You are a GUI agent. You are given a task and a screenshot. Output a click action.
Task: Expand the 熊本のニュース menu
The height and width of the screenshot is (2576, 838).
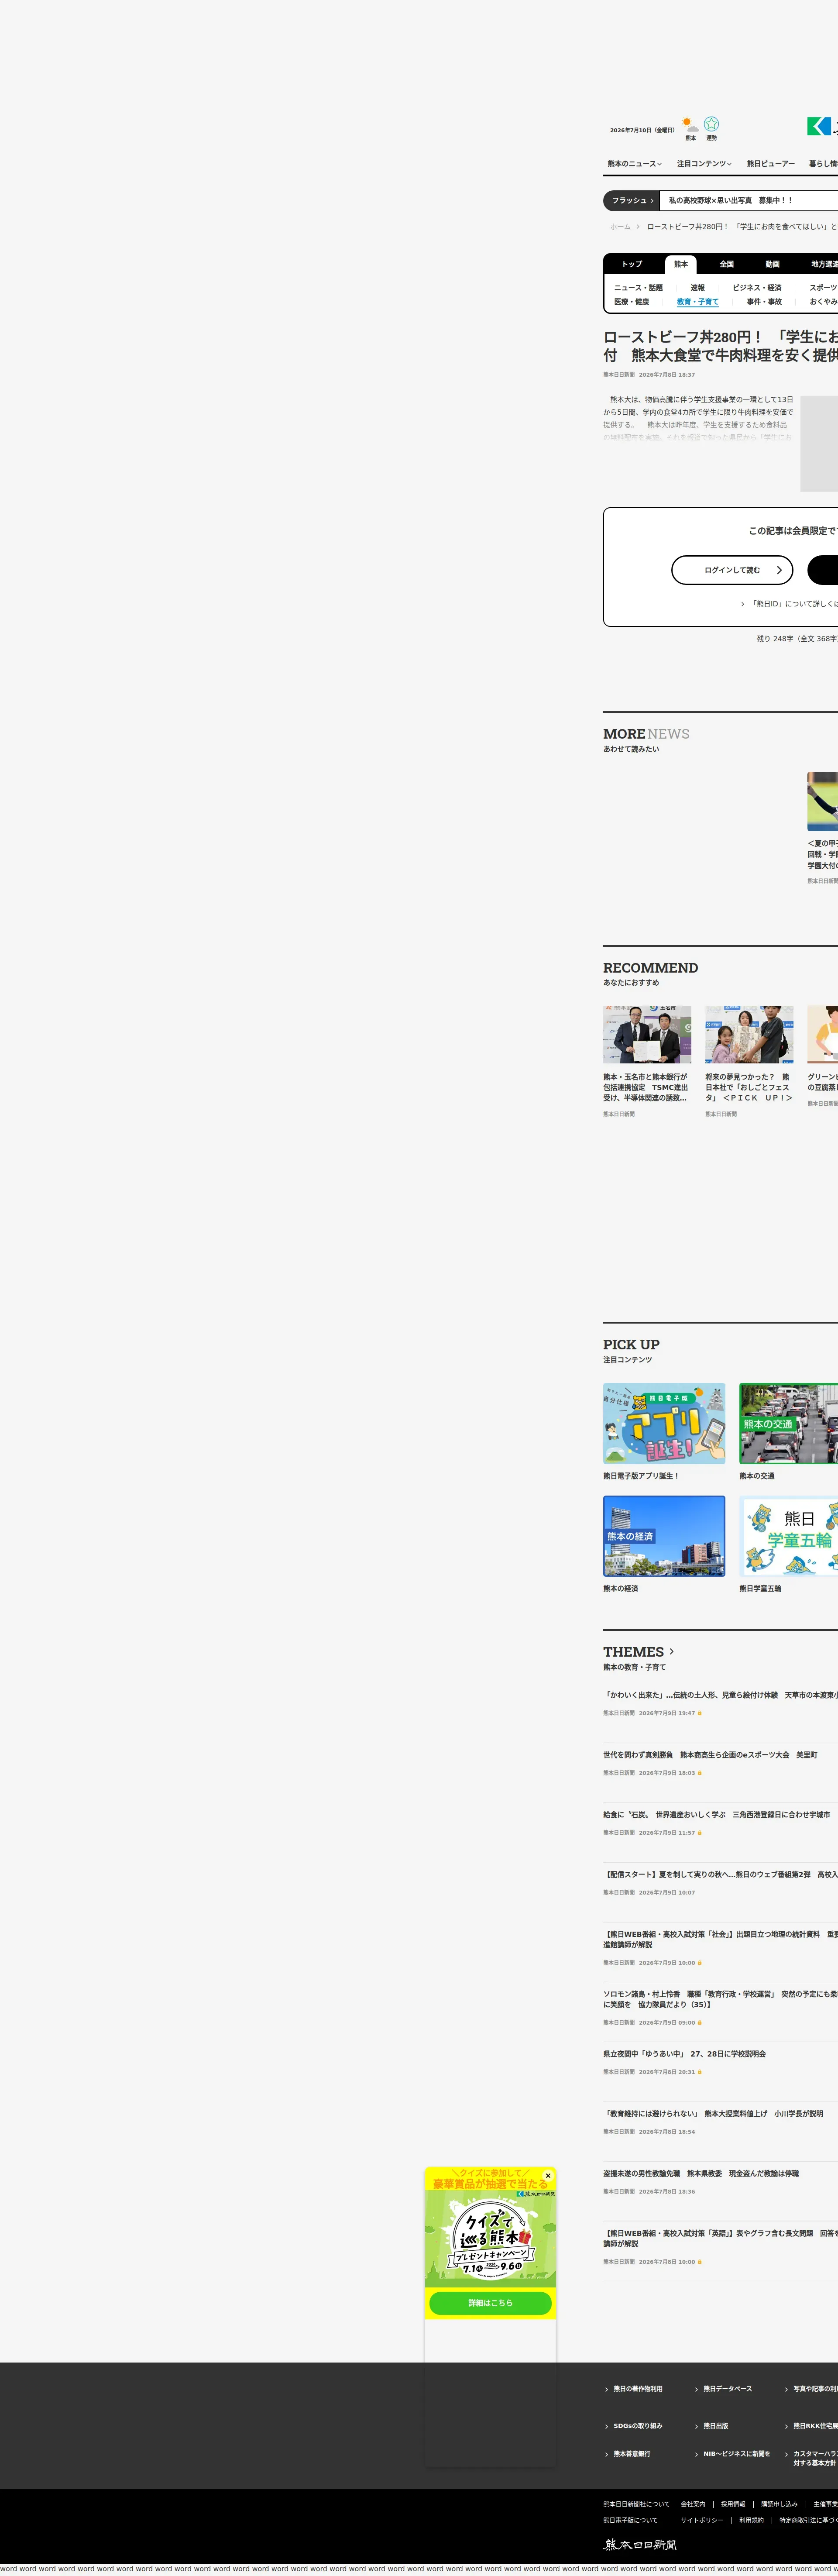pos(634,164)
